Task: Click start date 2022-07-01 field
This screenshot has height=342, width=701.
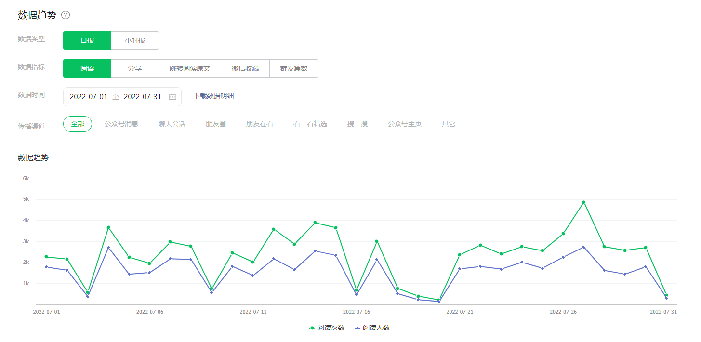Action: (89, 97)
